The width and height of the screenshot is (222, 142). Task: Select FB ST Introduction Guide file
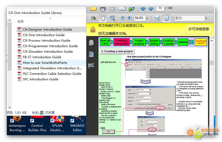(42, 57)
